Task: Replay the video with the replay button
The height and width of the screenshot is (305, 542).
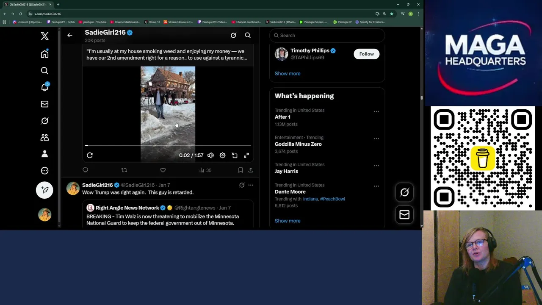Action: (90, 155)
